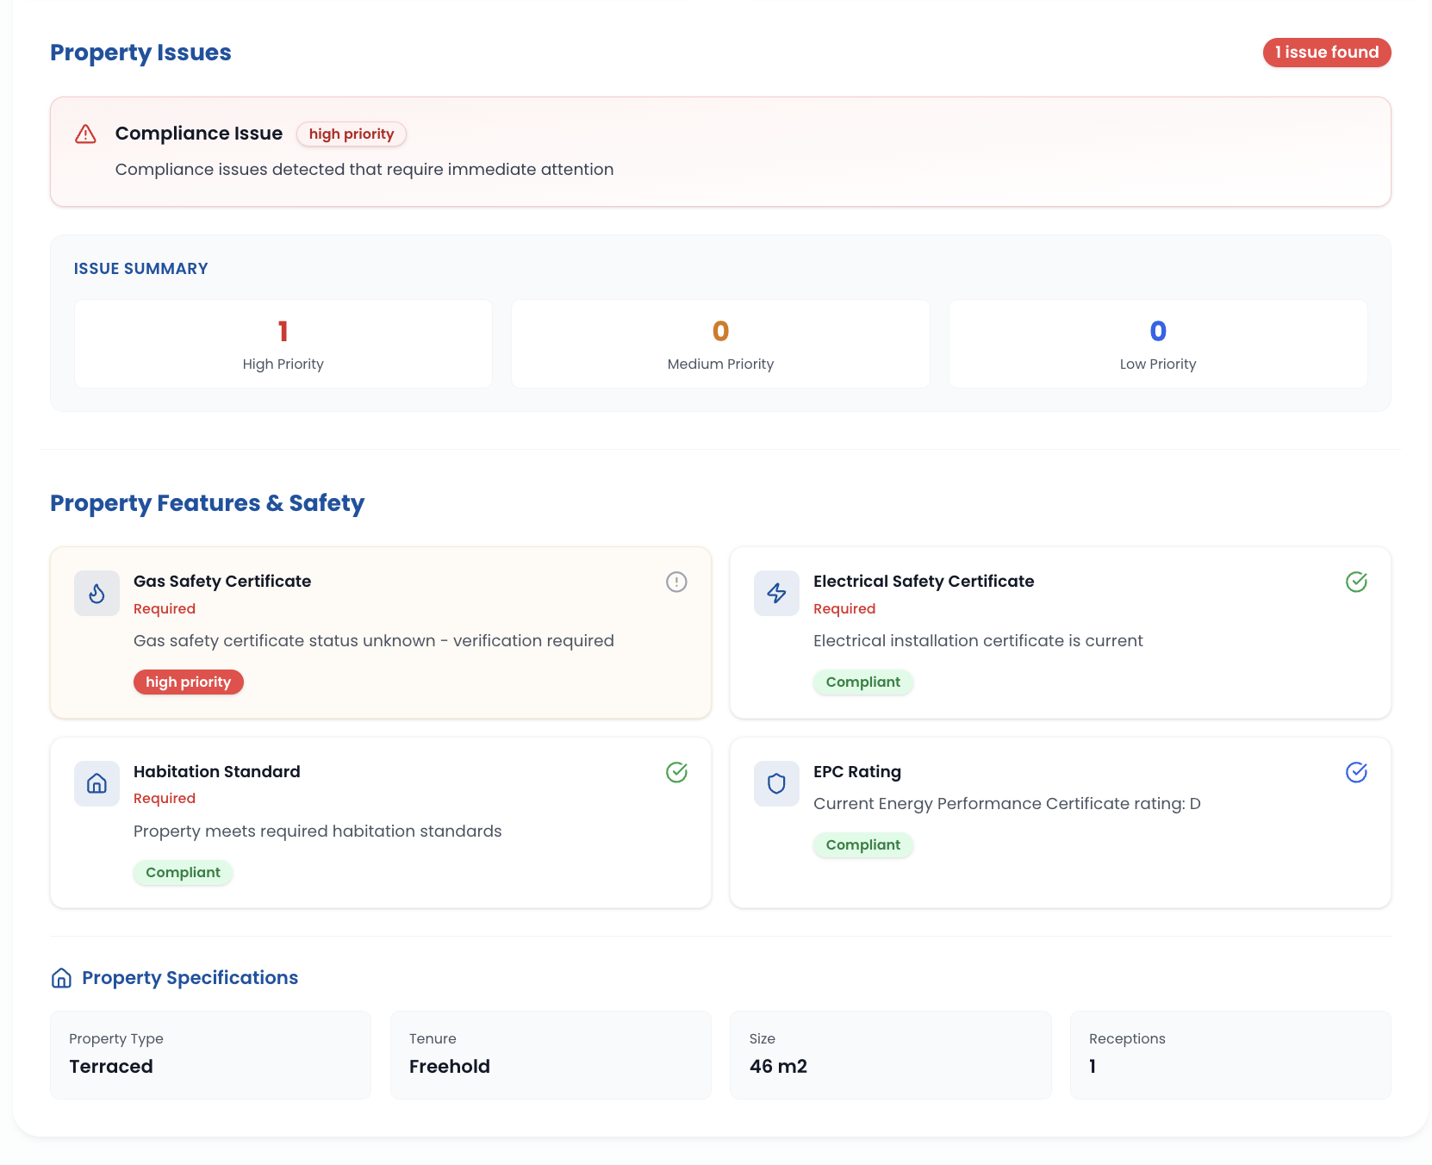Click the Habitation Standard house icon
This screenshot has width=1432, height=1165.
point(97,783)
